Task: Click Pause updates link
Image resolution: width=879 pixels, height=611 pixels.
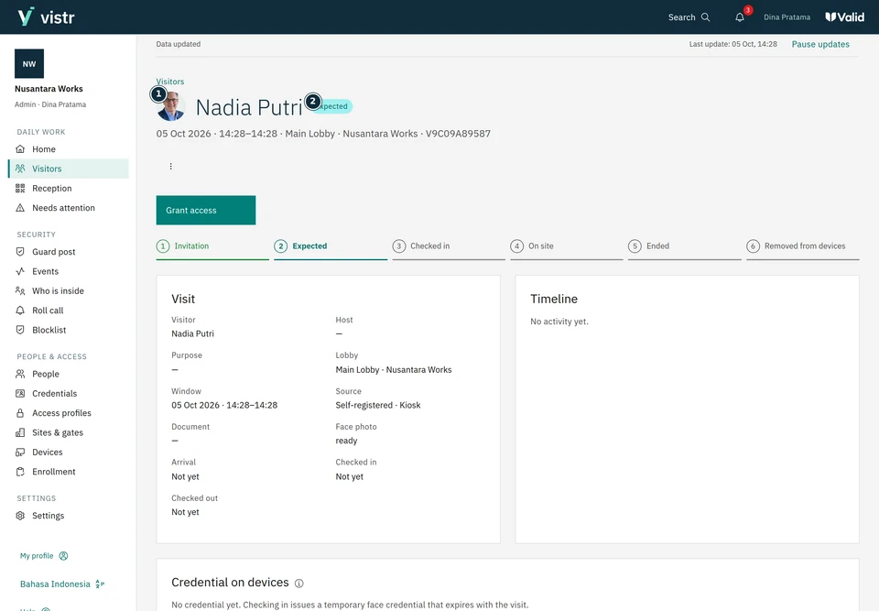Action: (820, 44)
